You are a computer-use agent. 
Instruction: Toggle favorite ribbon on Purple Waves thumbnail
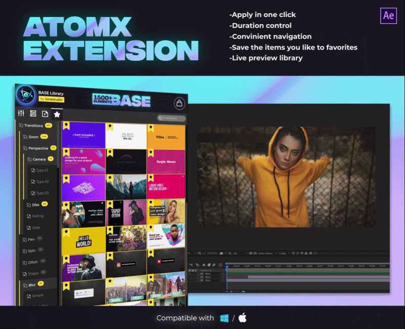(x=151, y=153)
